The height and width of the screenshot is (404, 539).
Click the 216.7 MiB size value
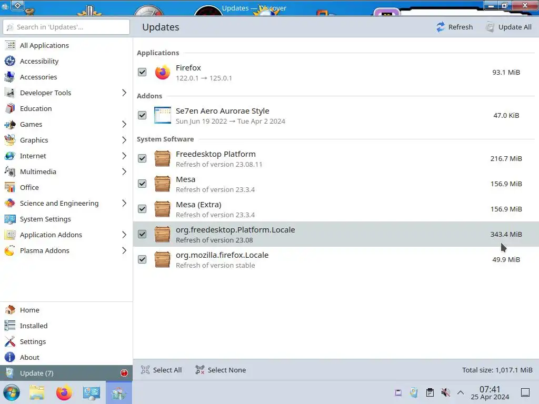point(506,158)
